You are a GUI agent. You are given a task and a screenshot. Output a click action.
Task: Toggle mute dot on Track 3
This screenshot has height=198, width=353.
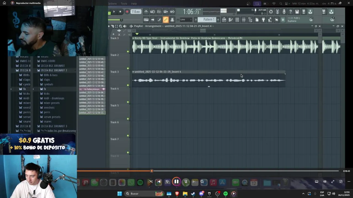(x=128, y=85)
